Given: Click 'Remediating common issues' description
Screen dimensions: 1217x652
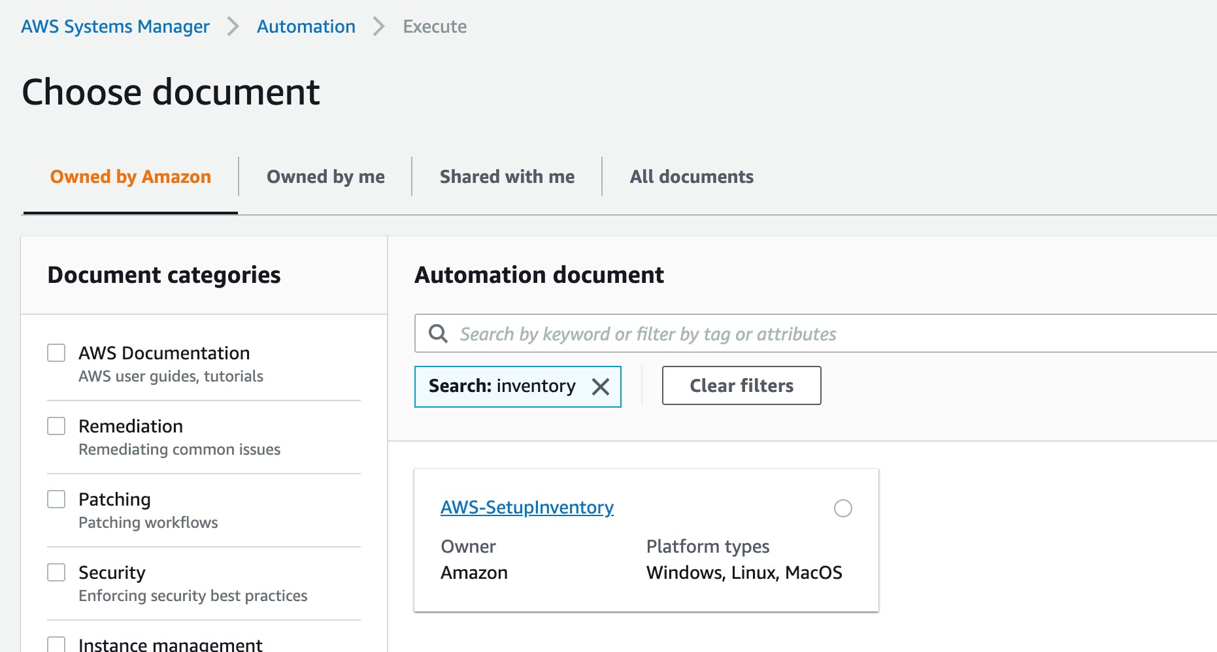Looking at the screenshot, I should pyautogui.click(x=179, y=449).
